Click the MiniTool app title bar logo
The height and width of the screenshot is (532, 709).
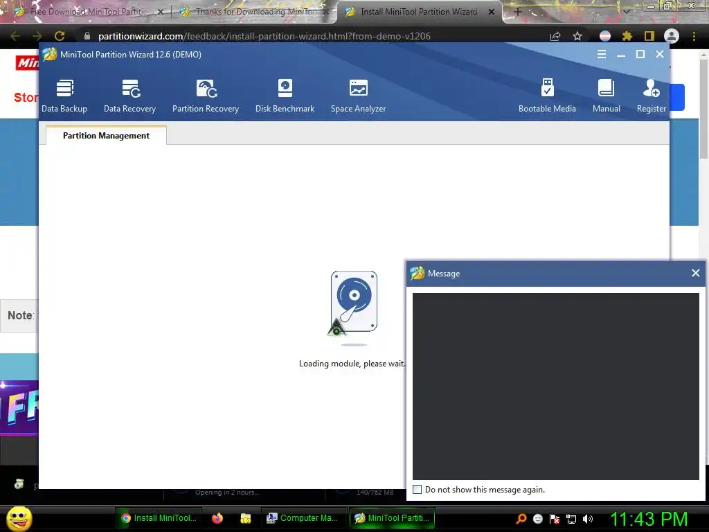click(50, 54)
